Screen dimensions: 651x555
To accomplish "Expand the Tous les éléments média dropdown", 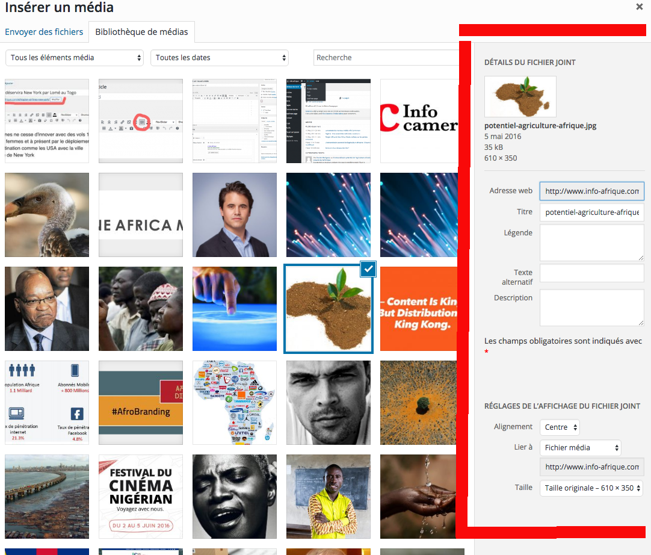I will (75, 58).
